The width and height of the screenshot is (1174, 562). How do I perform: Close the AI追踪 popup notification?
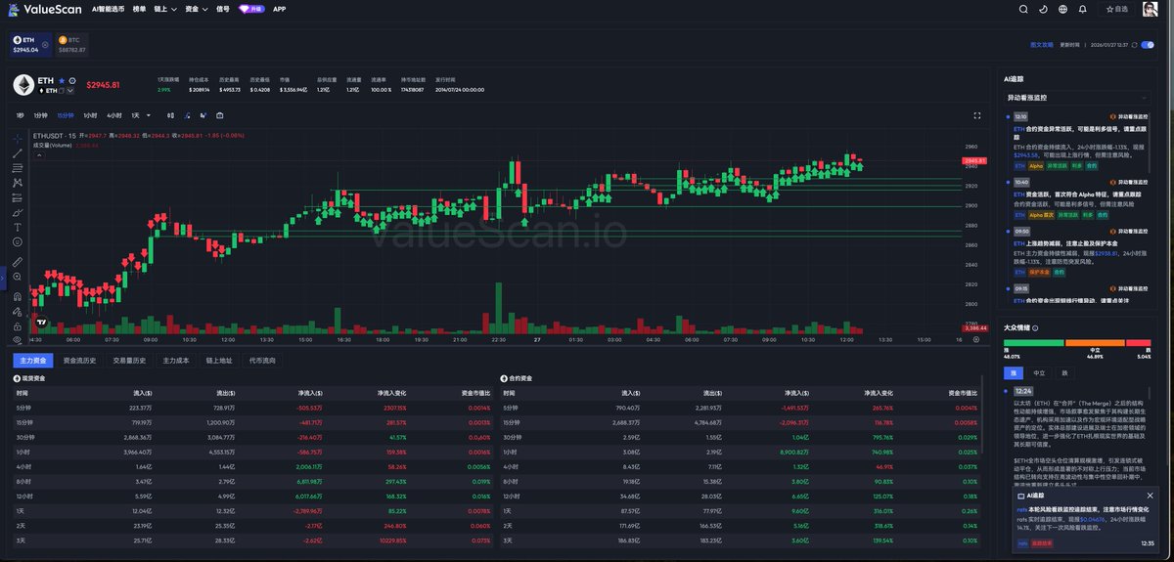point(1148,497)
